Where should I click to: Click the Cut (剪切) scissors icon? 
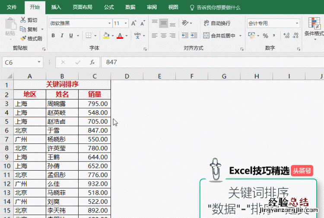coord(23,20)
